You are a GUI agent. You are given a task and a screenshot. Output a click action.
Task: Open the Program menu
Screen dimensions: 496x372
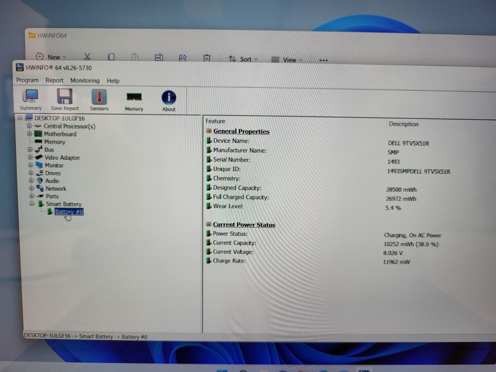(x=27, y=80)
